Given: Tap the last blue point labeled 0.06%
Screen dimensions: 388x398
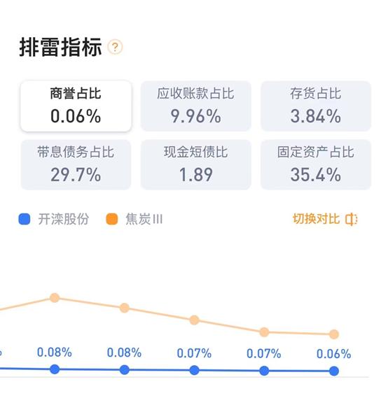Looking at the screenshot, I should click(x=334, y=371).
